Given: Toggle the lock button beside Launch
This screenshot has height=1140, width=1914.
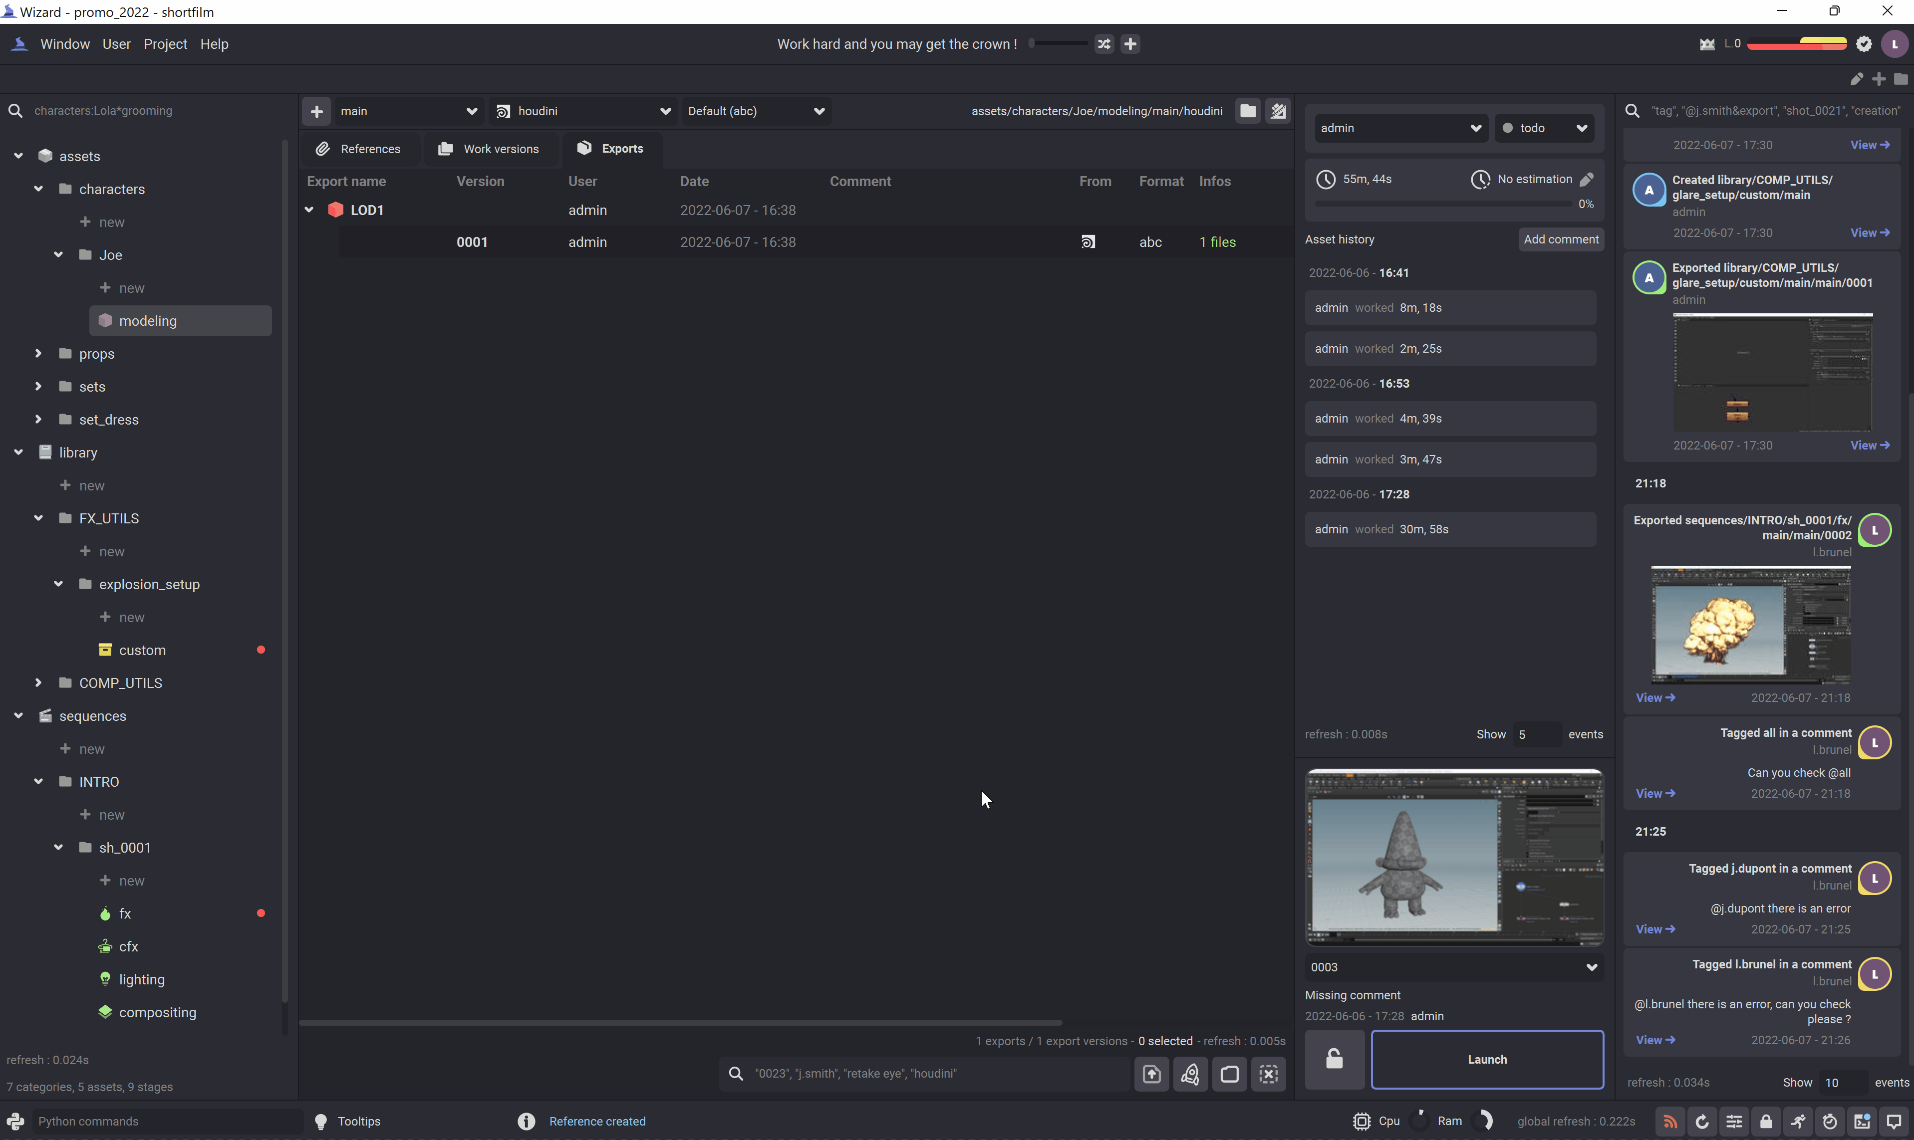Looking at the screenshot, I should [x=1335, y=1059].
